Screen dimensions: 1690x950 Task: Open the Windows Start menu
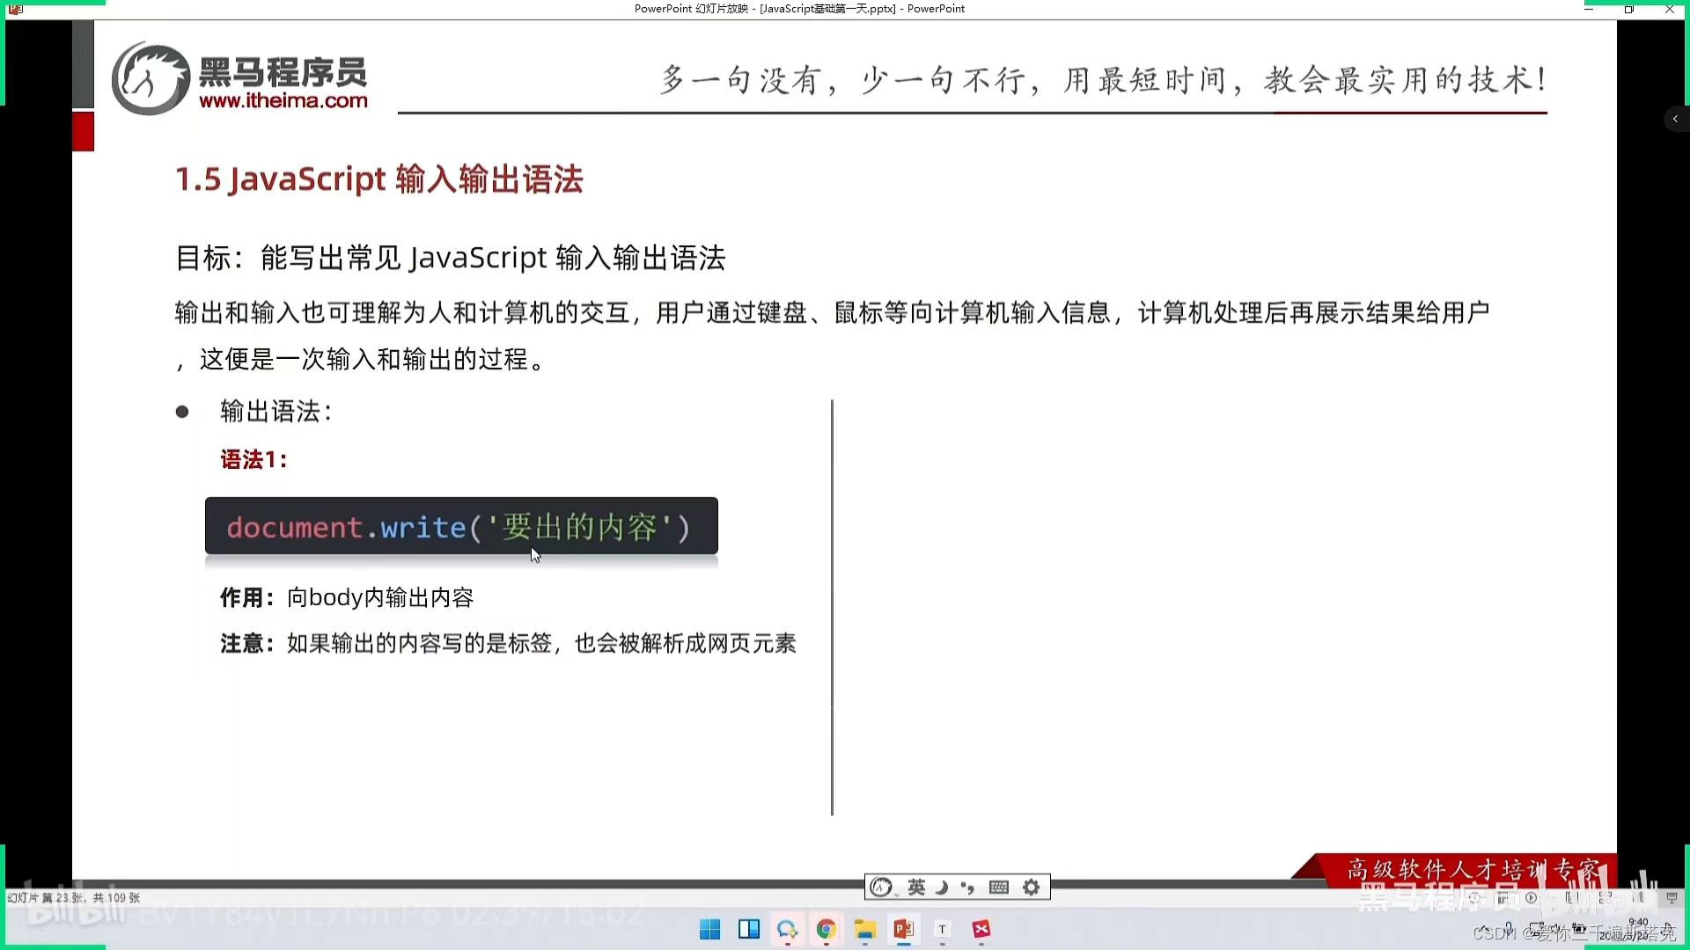(x=709, y=930)
